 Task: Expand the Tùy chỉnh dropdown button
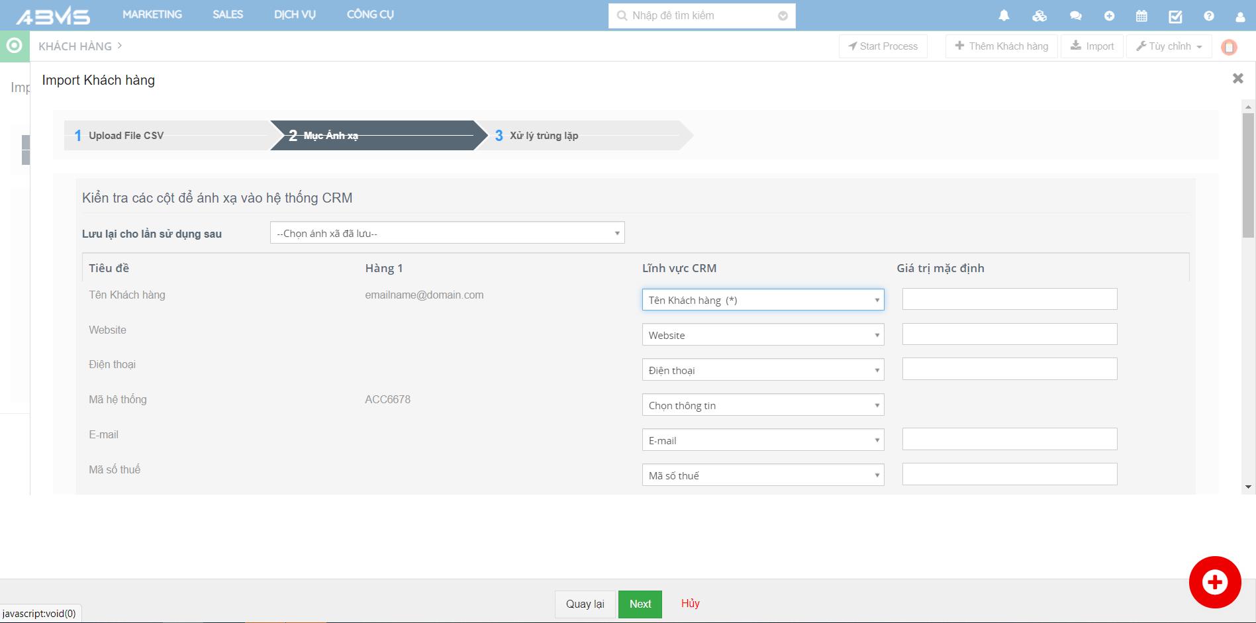click(1169, 46)
